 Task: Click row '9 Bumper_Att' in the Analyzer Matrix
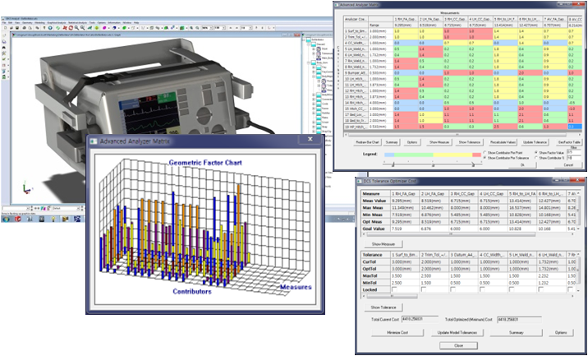(462, 72)
